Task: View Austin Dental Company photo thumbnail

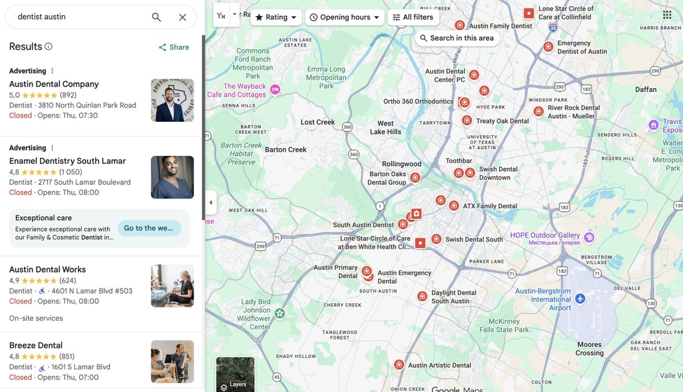Action: point(172,100)
